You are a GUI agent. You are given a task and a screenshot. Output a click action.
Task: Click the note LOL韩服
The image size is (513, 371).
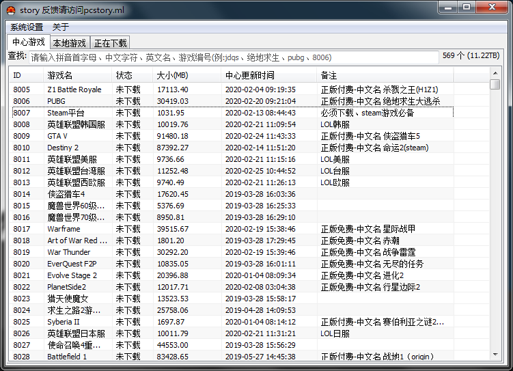pos(335,124)
